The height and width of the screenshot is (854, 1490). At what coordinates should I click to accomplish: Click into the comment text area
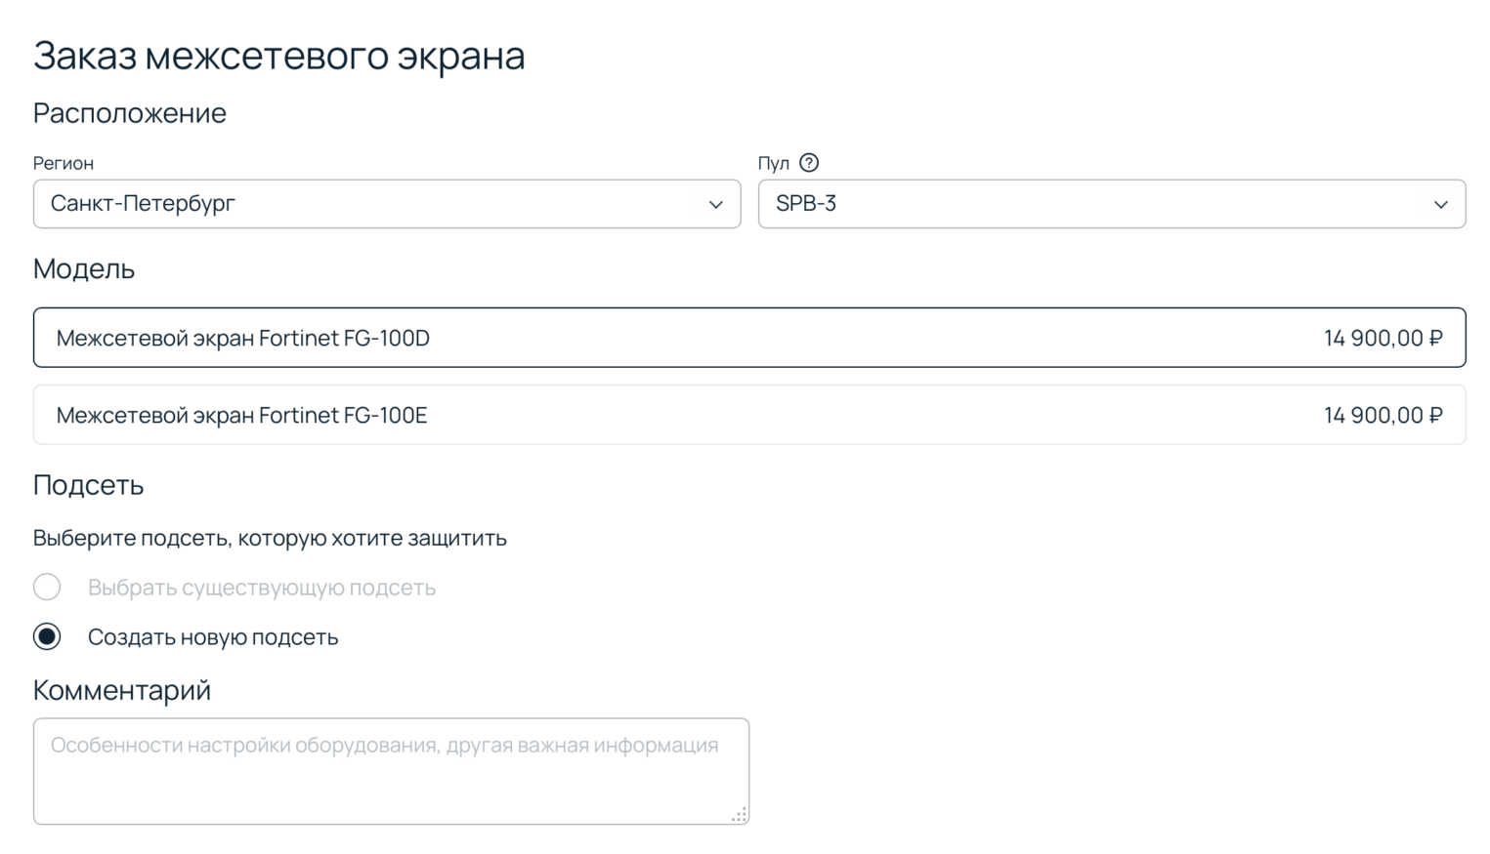(x=391, y=771)
